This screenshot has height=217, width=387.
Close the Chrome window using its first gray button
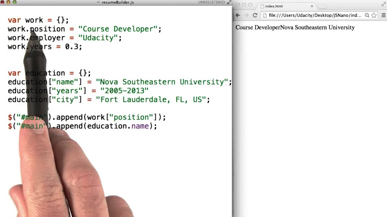coord(238,5)
